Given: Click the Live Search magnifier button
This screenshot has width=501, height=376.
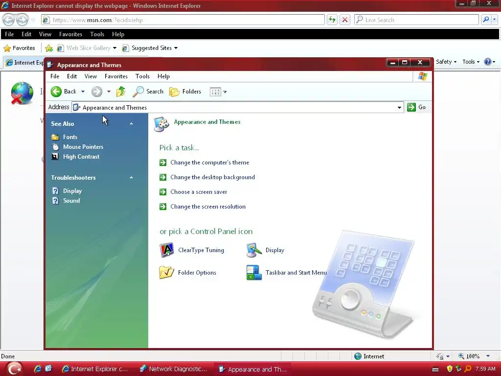Looking at the screenshot, I should point(486,20).
